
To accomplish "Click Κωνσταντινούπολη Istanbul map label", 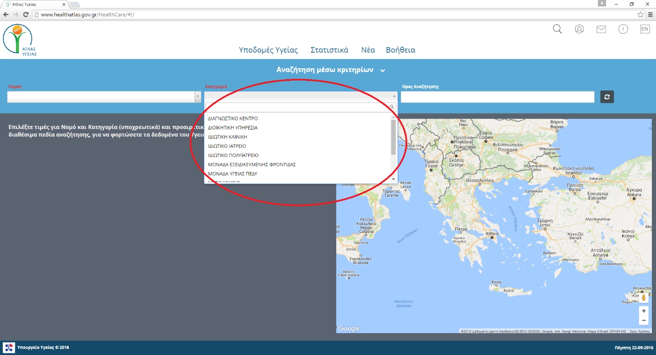I will click(574, 170).
